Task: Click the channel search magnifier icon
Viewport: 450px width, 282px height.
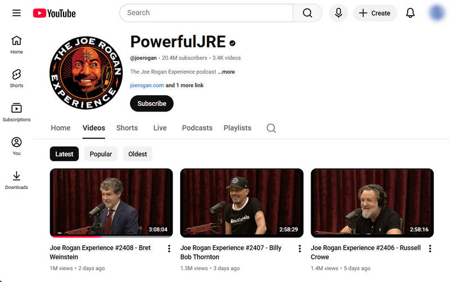Action: (271, 128)
